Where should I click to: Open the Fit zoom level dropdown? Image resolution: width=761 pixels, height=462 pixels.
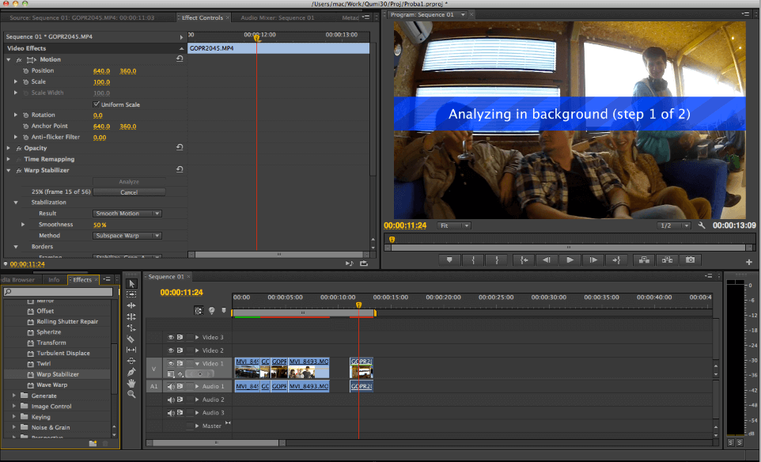(x=454, y=225)
